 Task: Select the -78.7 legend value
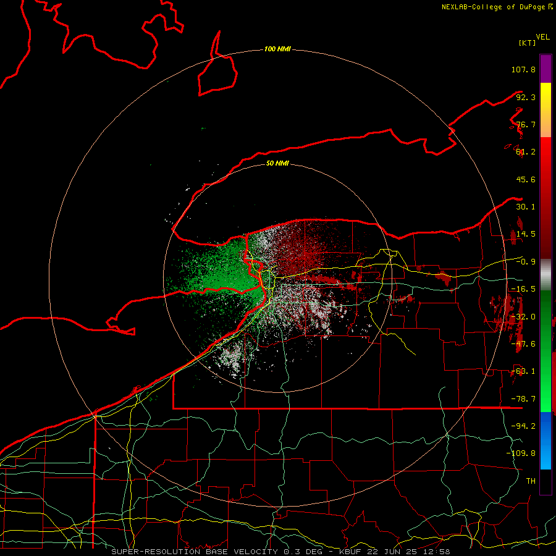click(523, 399)
